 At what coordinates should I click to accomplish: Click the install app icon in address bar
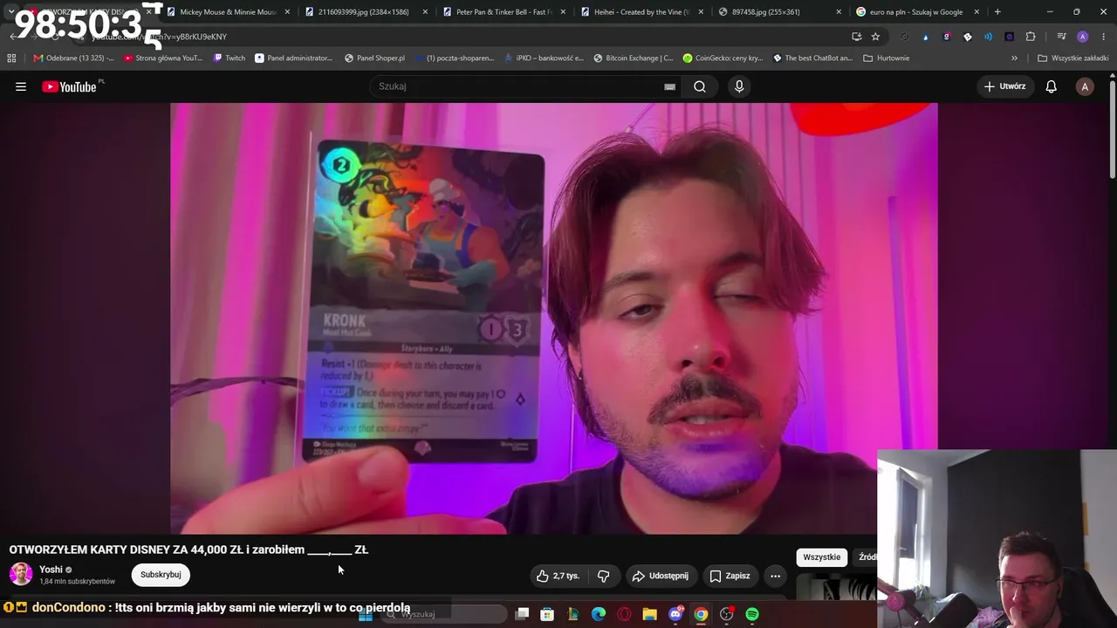coord(856,37)
